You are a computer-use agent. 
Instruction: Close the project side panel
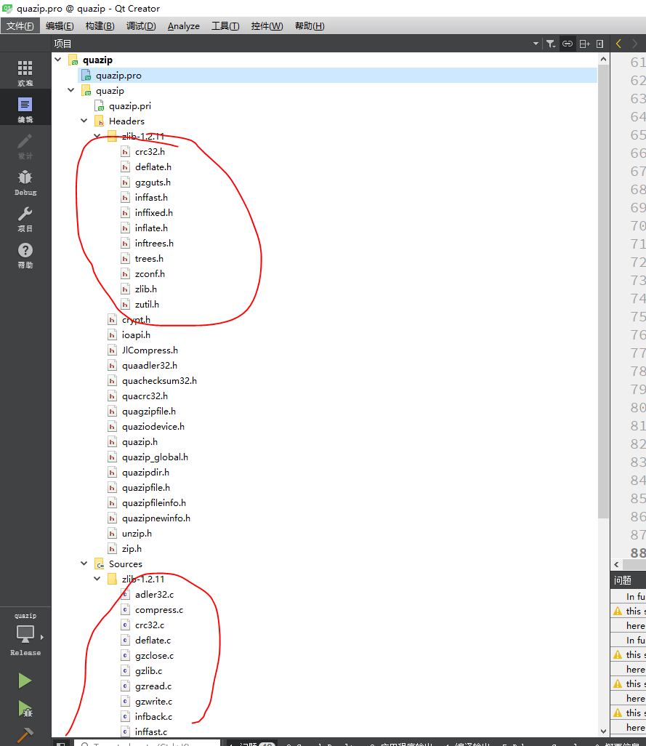click(600, 44)
